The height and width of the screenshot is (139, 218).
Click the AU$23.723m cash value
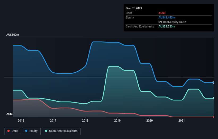click(167, 26)
